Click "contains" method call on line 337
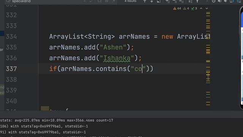 click(x=111, y=69)
